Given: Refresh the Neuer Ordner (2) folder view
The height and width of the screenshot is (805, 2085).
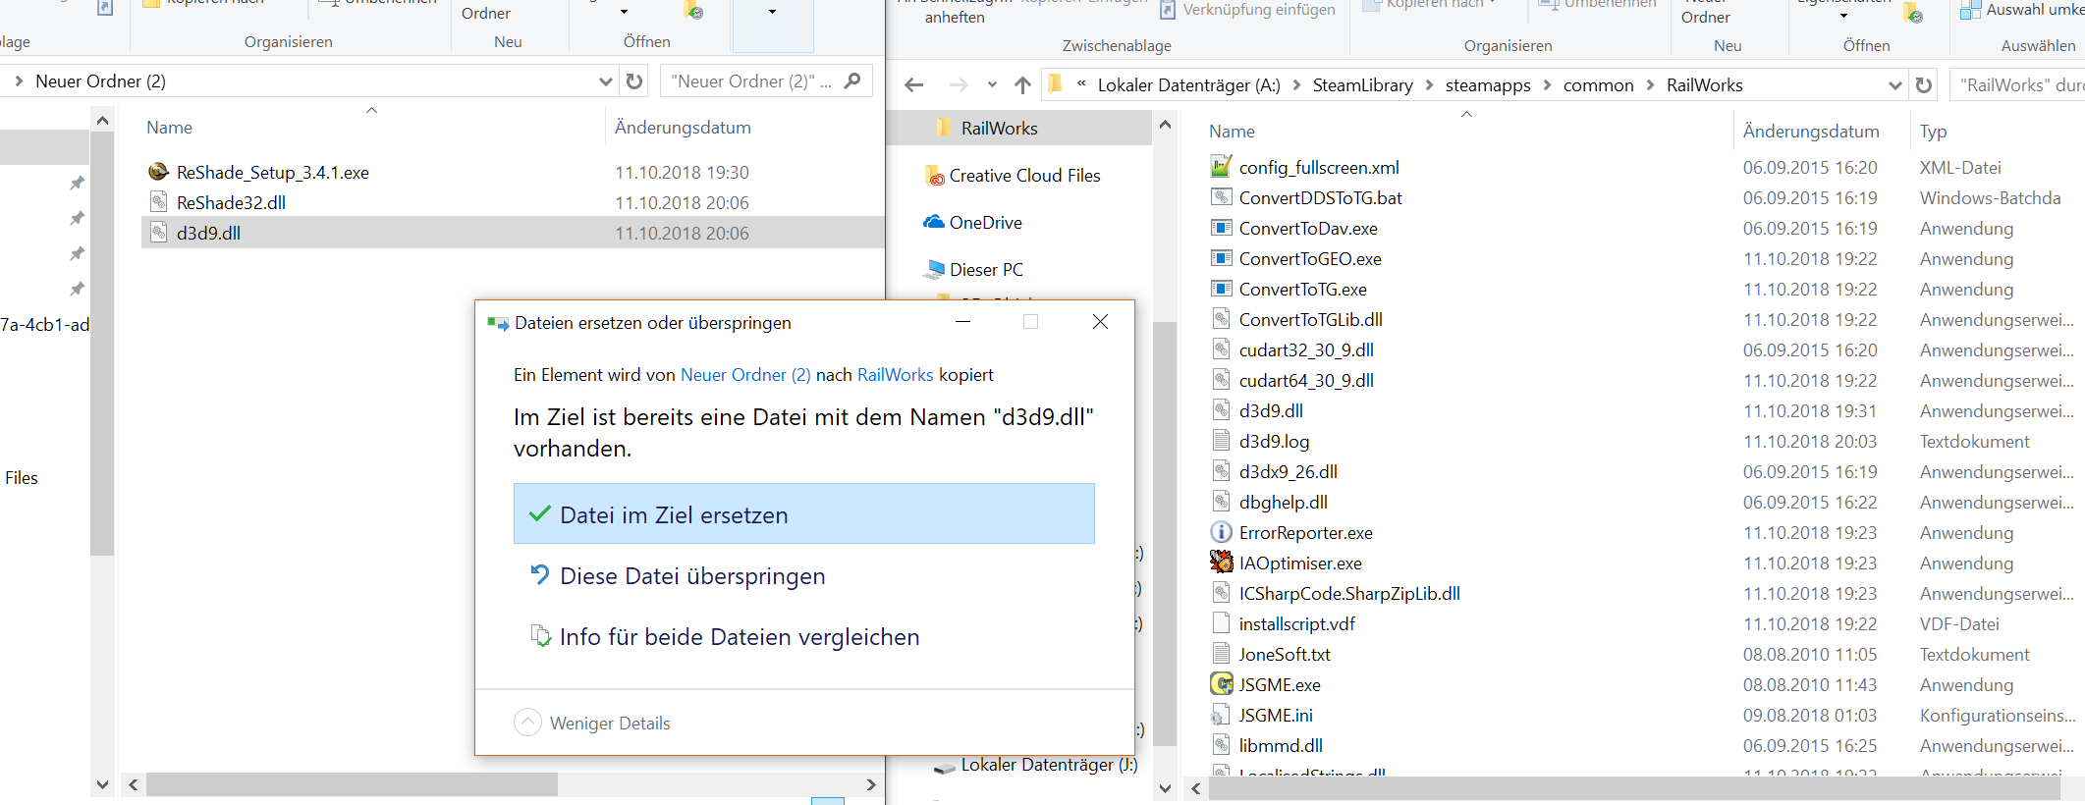Looking at the screenshot, I should 634,81.
